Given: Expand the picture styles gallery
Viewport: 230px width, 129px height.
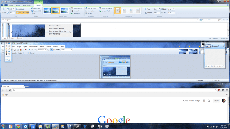Looking at the screenshot, I should (x=69, y=13).
